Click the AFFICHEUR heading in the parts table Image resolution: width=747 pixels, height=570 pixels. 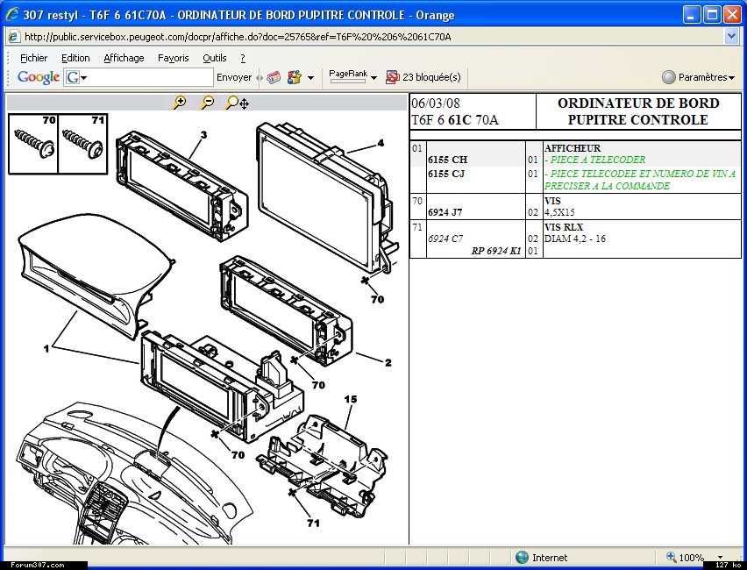tap(573, 147)
